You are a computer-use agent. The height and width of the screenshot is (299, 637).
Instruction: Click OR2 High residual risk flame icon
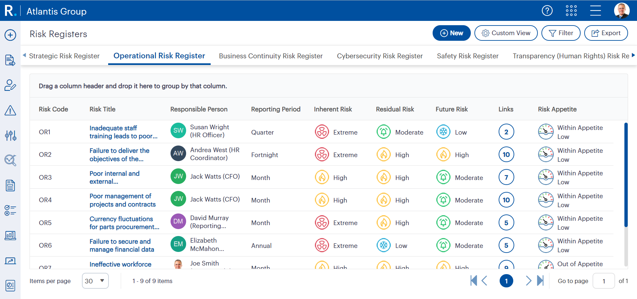384,154
